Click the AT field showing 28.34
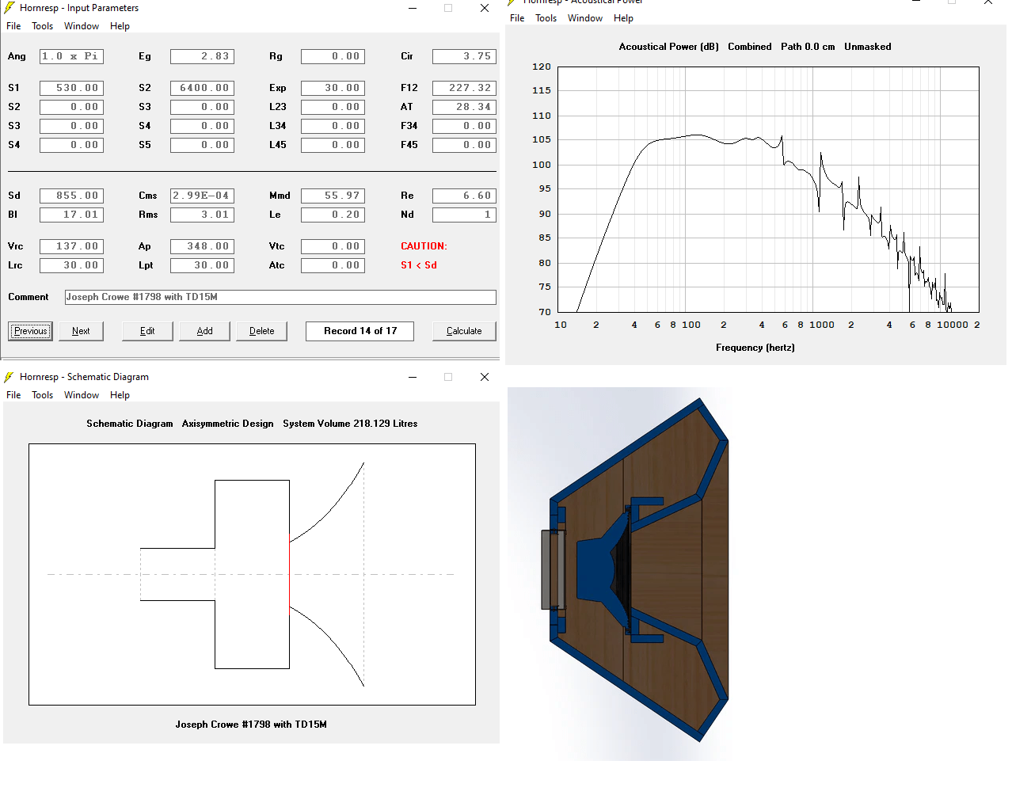1012x795 pixels. click(x=464, y=107)
